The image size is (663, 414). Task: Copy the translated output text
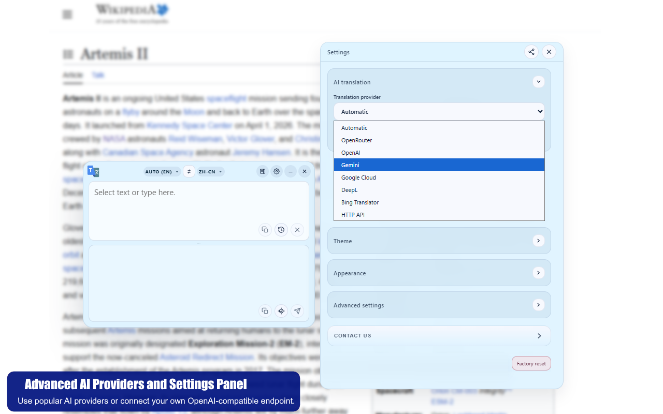[265, 310]
